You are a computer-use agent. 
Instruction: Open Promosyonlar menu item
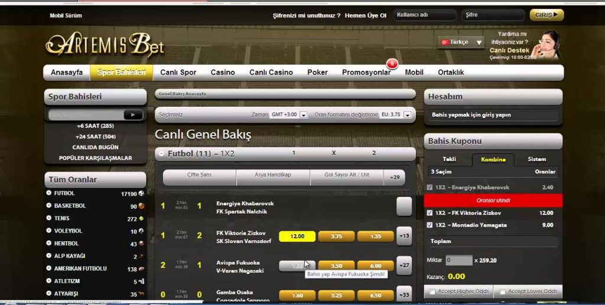(366, 73)
